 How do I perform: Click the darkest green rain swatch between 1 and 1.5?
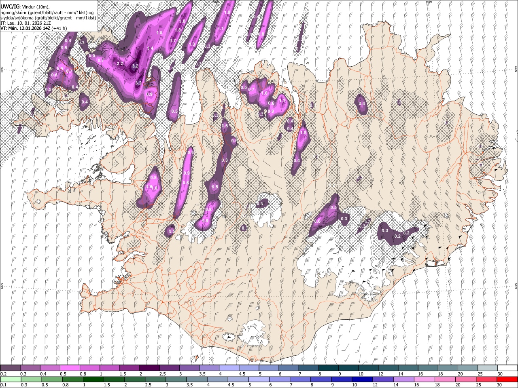93,379
